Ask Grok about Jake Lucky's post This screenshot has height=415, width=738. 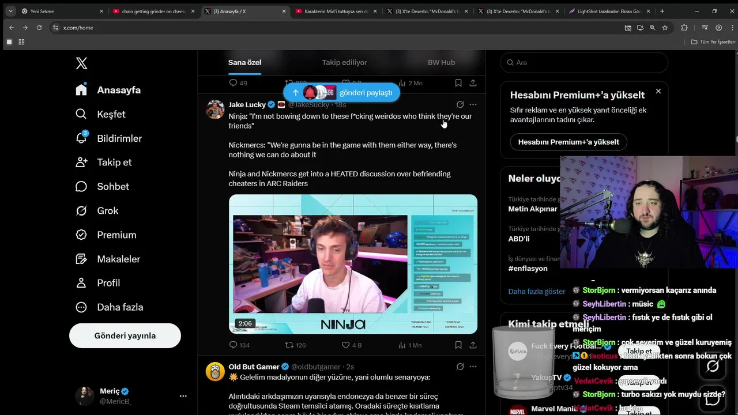pyautogui.click(x=460, y=104)
